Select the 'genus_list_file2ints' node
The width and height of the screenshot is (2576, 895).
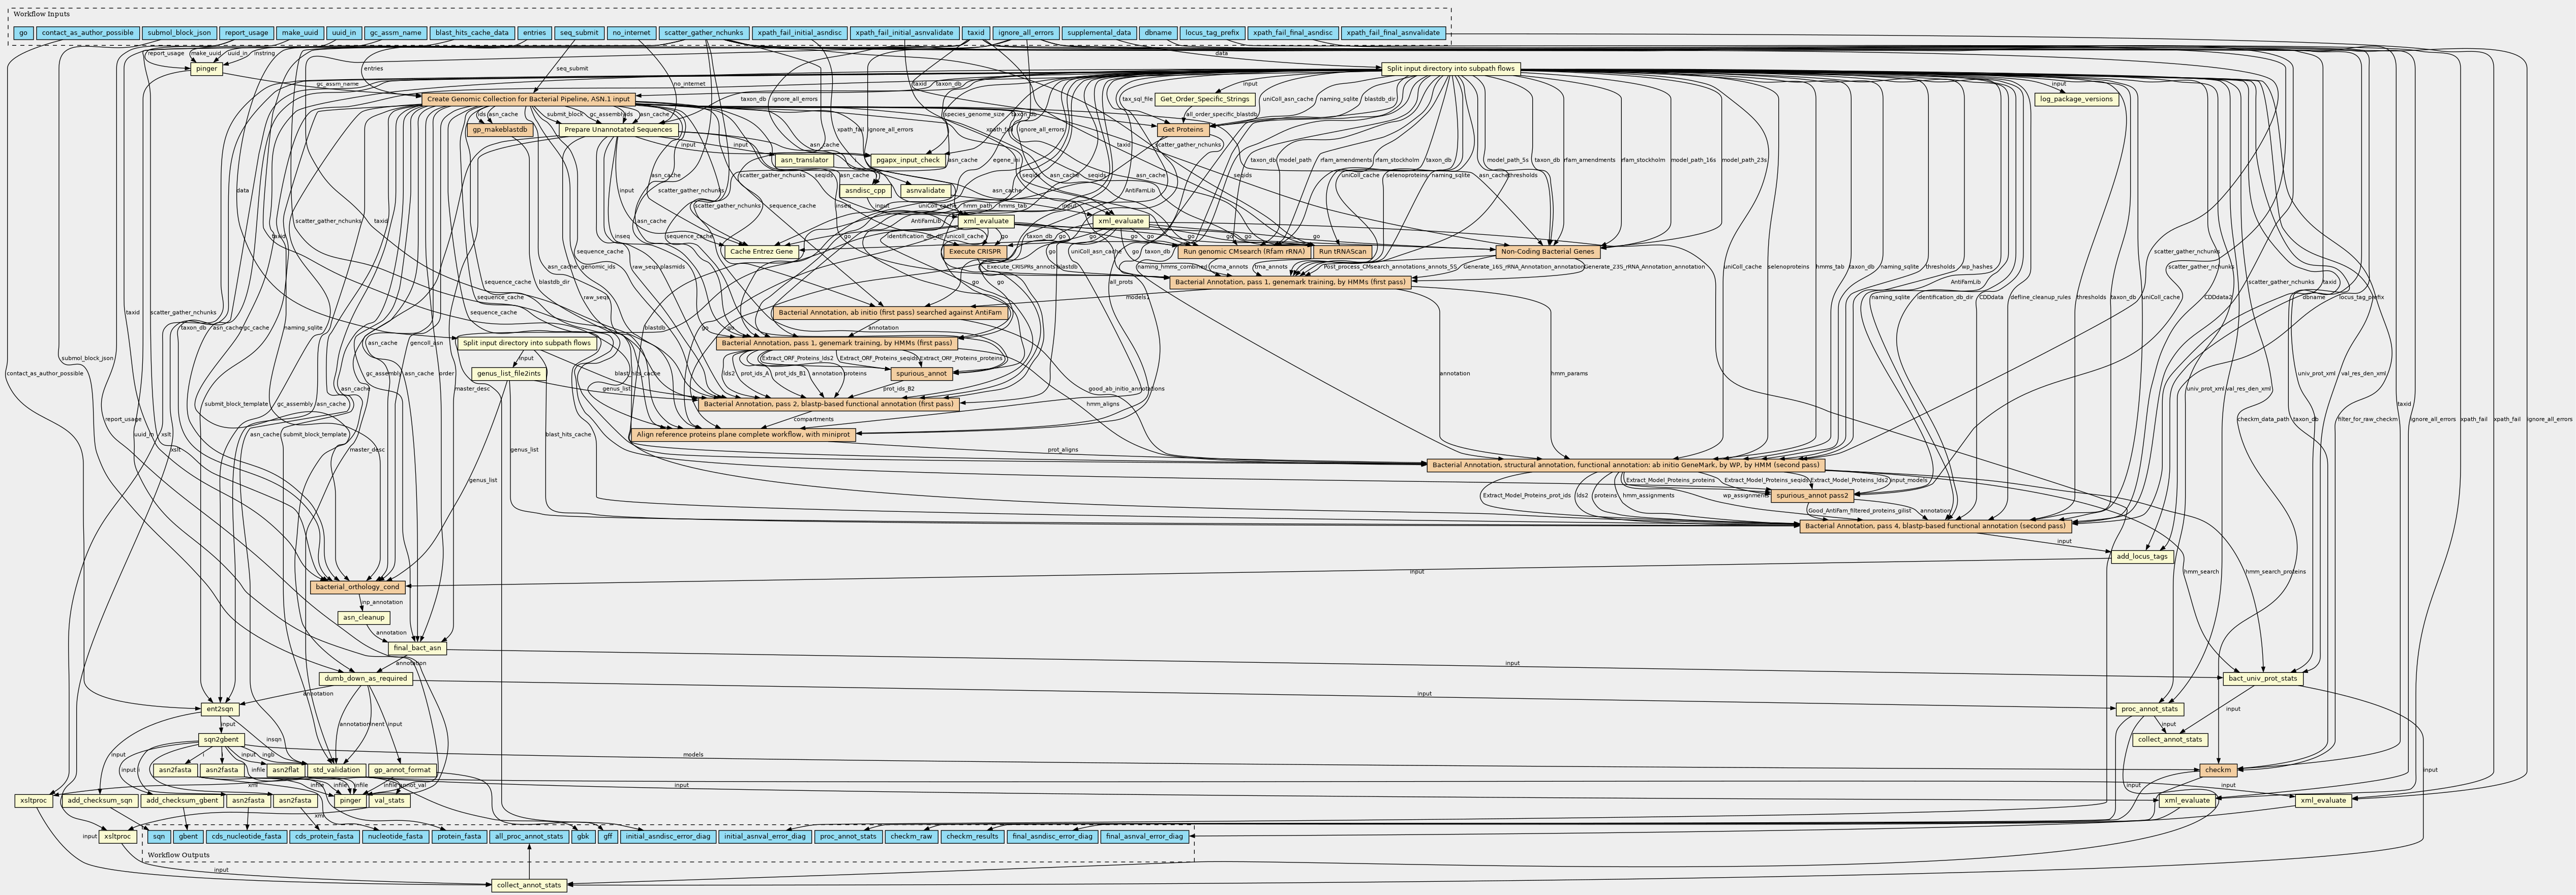point(508,374)
